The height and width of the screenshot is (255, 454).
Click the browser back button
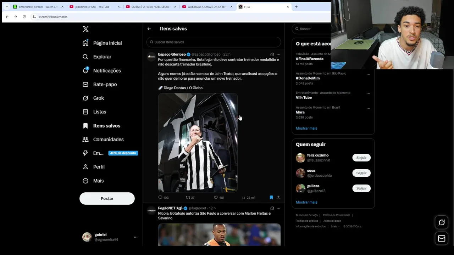[7, 17]
